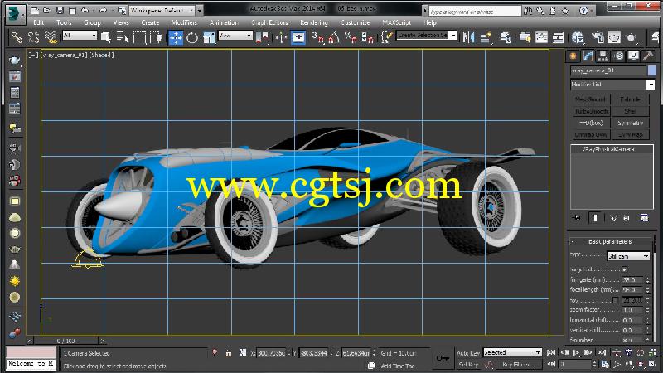663x373 pixels.
Task: Click the object color swatch beside name
Action: coord(652,70)
